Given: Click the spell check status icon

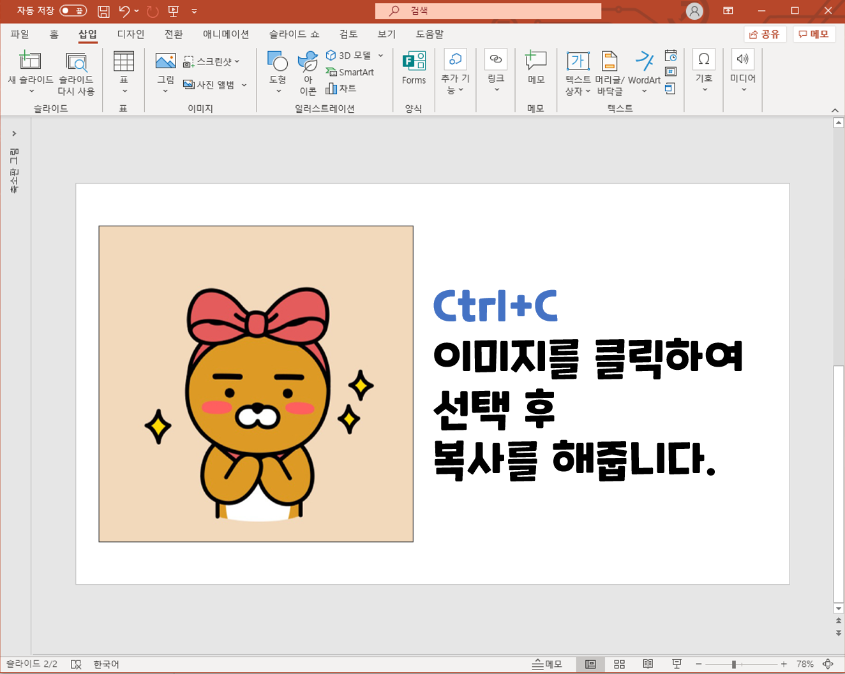Looking at the screenshot, I should pyautogui.click(x=76, y=664).
